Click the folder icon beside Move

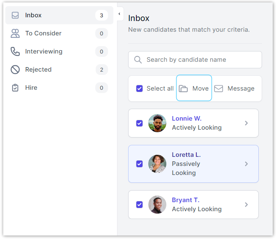coord(183,89)
